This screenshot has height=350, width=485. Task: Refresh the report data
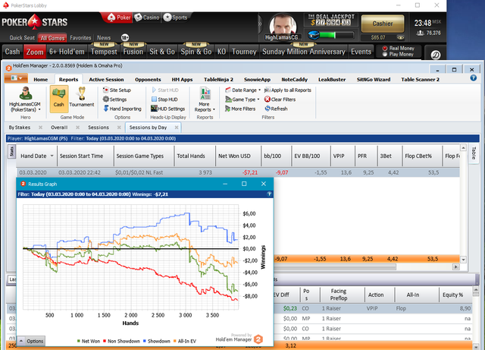click(x=276, y=109)
